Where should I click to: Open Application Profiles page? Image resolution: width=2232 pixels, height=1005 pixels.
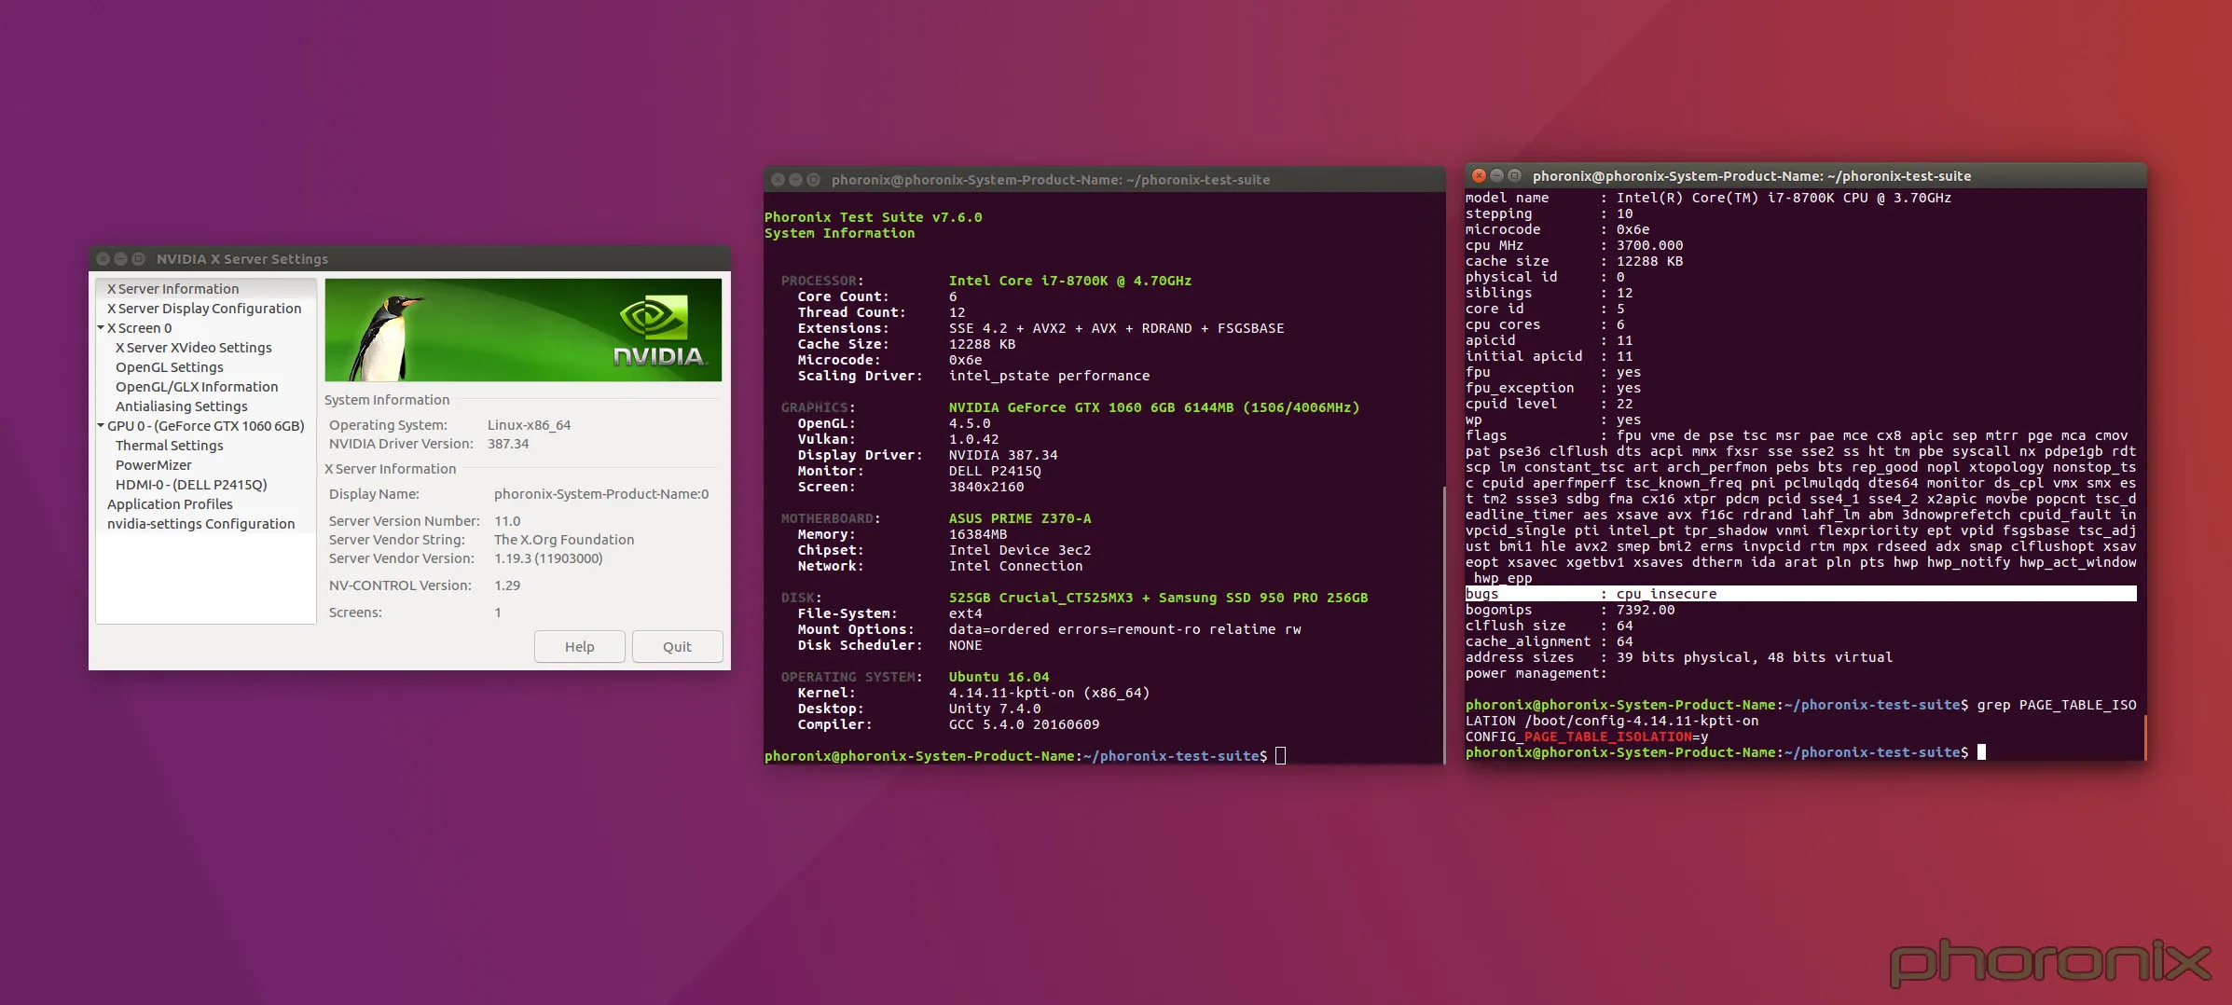click(x=170, y=504)
